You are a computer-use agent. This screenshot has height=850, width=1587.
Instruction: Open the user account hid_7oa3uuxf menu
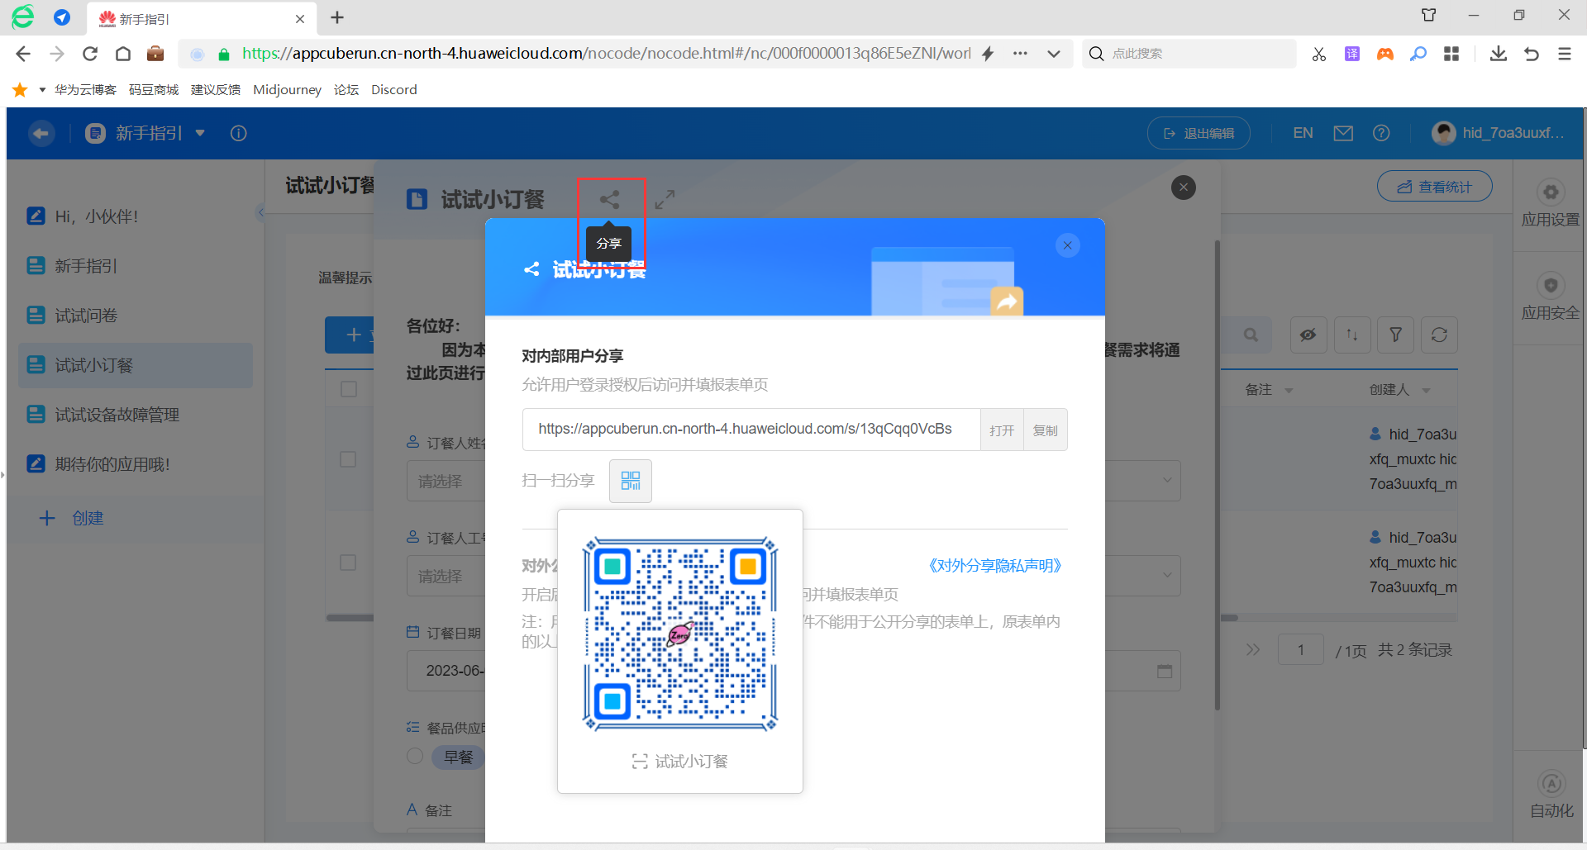[x=1499, y=133]
